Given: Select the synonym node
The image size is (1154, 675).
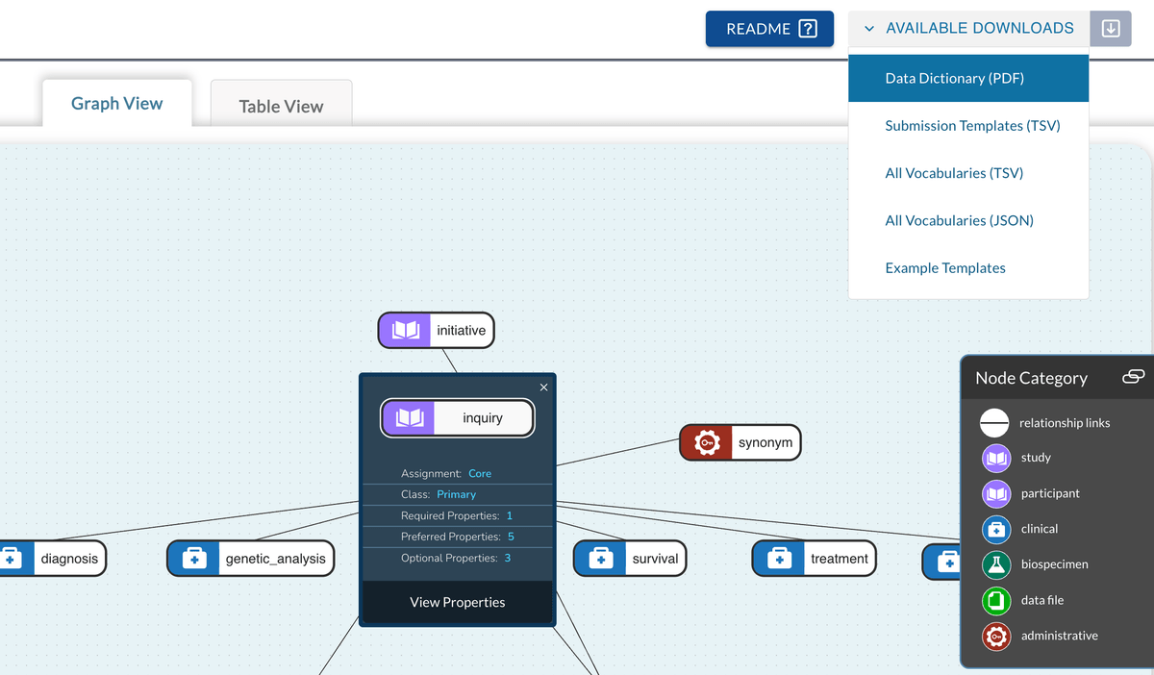Looking at the screenshot, I should pyautogui.click(x=740, y=442).
